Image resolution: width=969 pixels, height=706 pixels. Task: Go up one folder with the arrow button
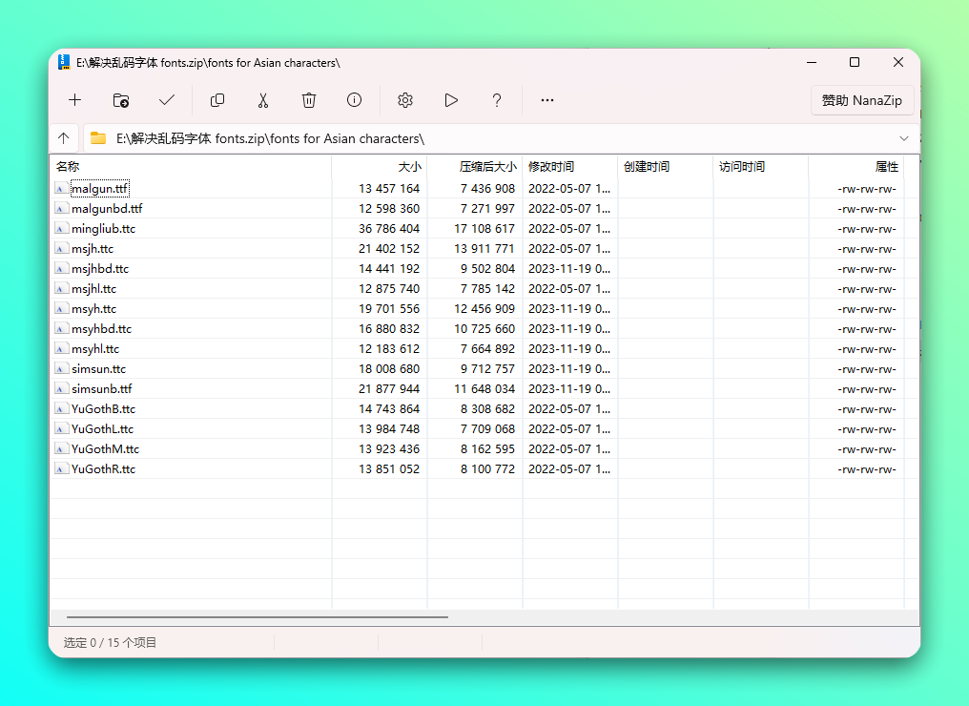pyautogui.click(x=64, y=138)
